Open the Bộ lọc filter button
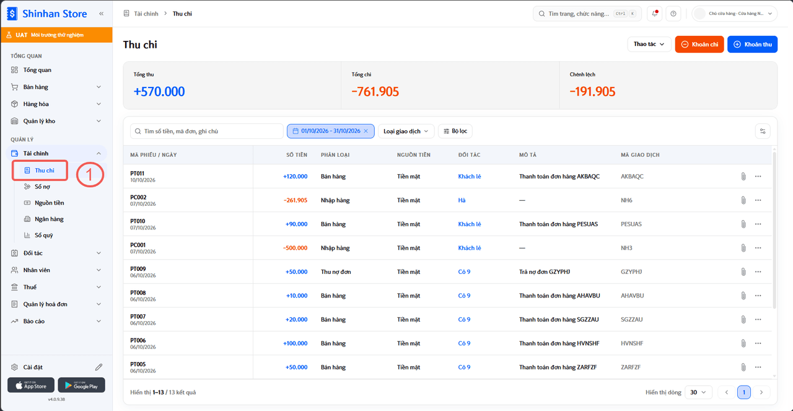 click(455, 131)
